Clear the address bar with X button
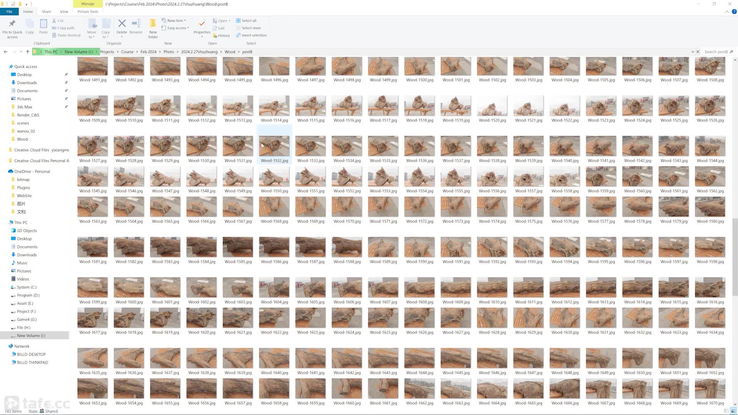The height and width of the screenshot is (415, 738). [x=698, y=52]
